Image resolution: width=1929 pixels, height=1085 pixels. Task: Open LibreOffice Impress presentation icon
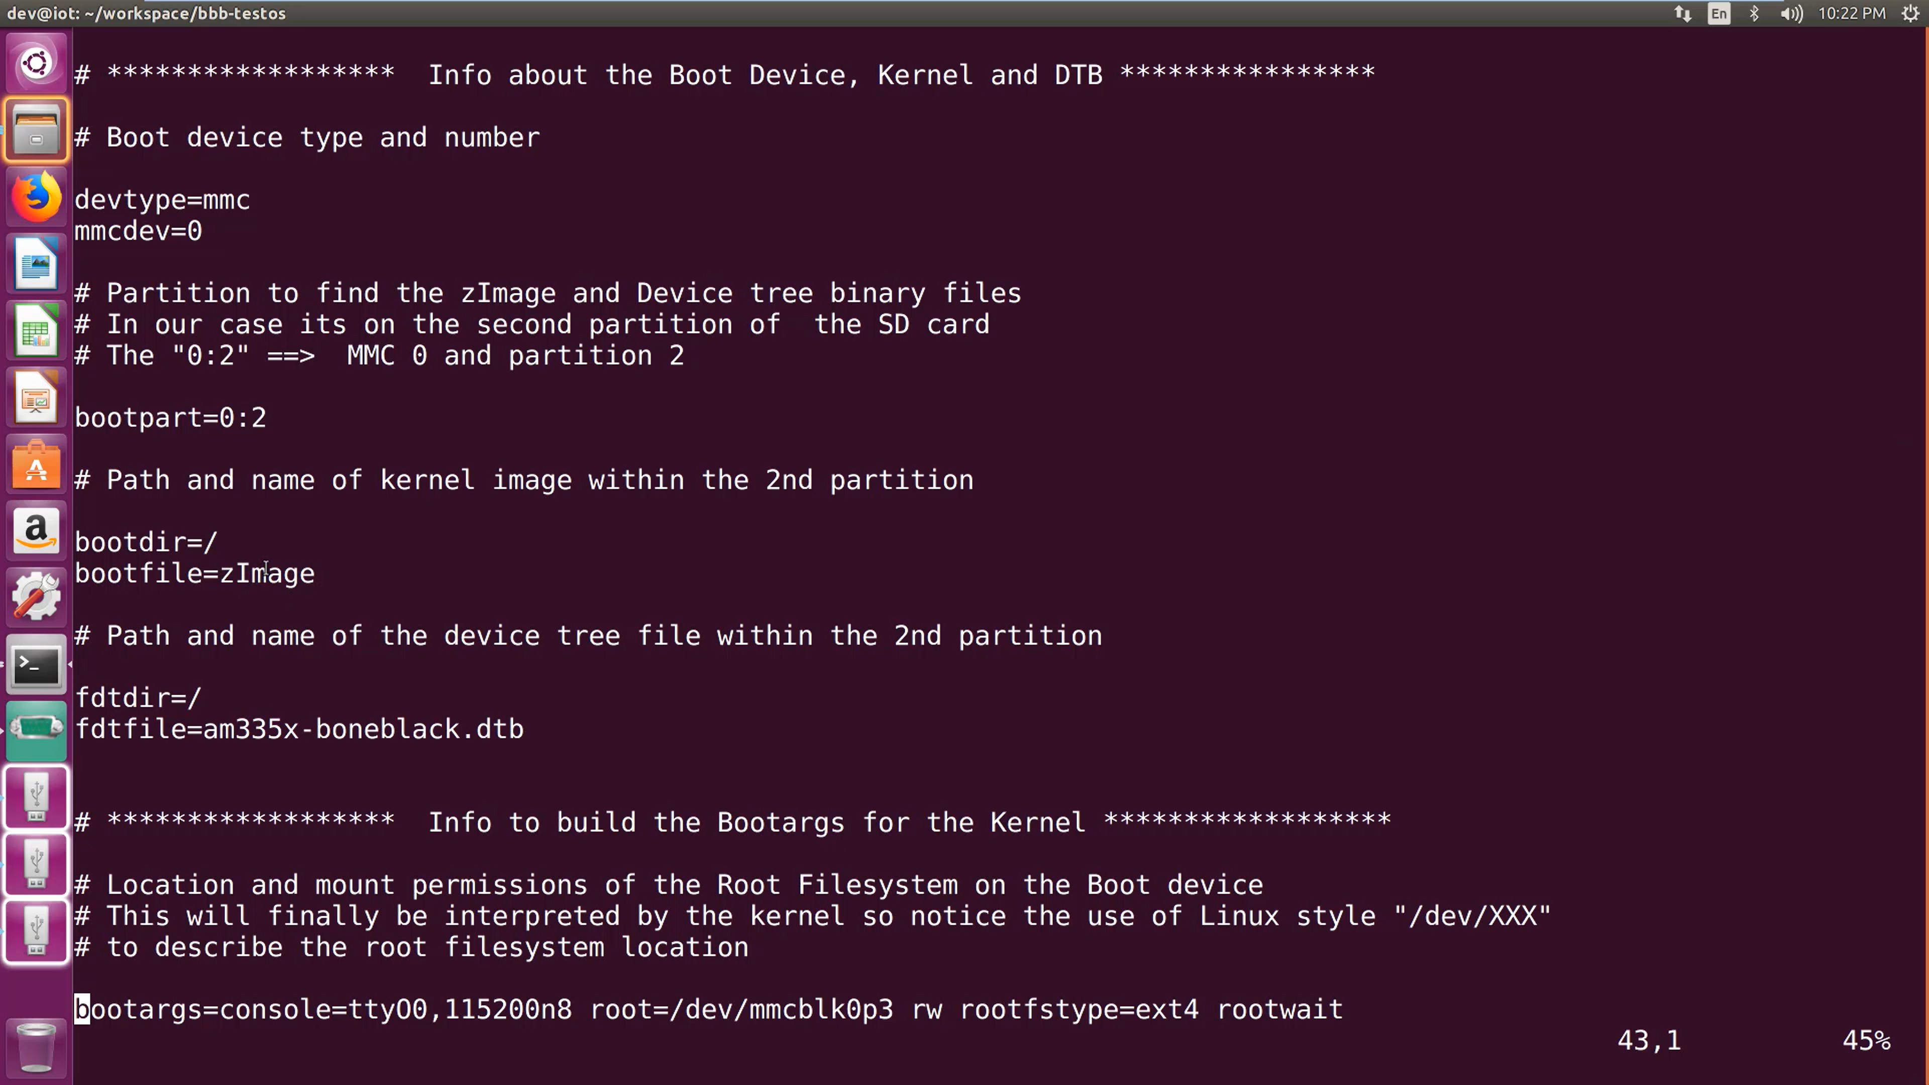pos(36,397)
